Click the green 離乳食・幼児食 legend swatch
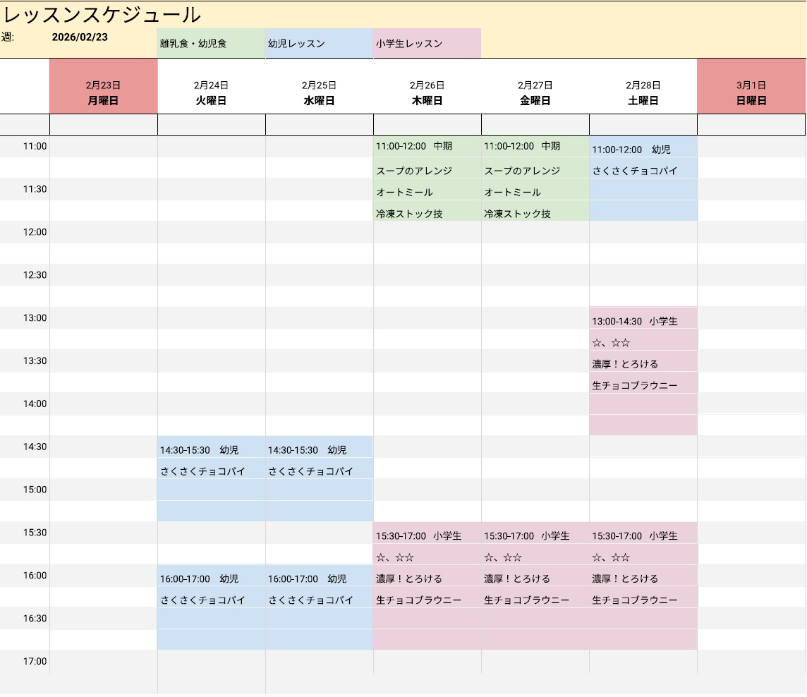This screenshot has width=807, height=697. click(211, 43)
